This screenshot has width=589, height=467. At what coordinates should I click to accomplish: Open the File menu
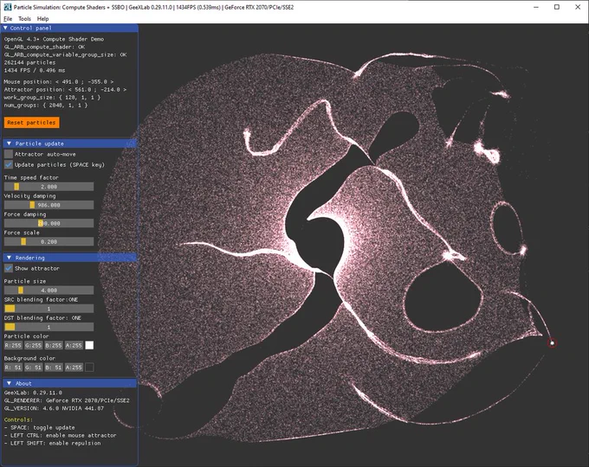pyautogui.click(x=8, y=19)
